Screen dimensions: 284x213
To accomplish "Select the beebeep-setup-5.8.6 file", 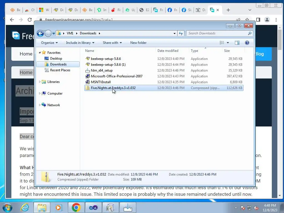I will pos(164,59).
